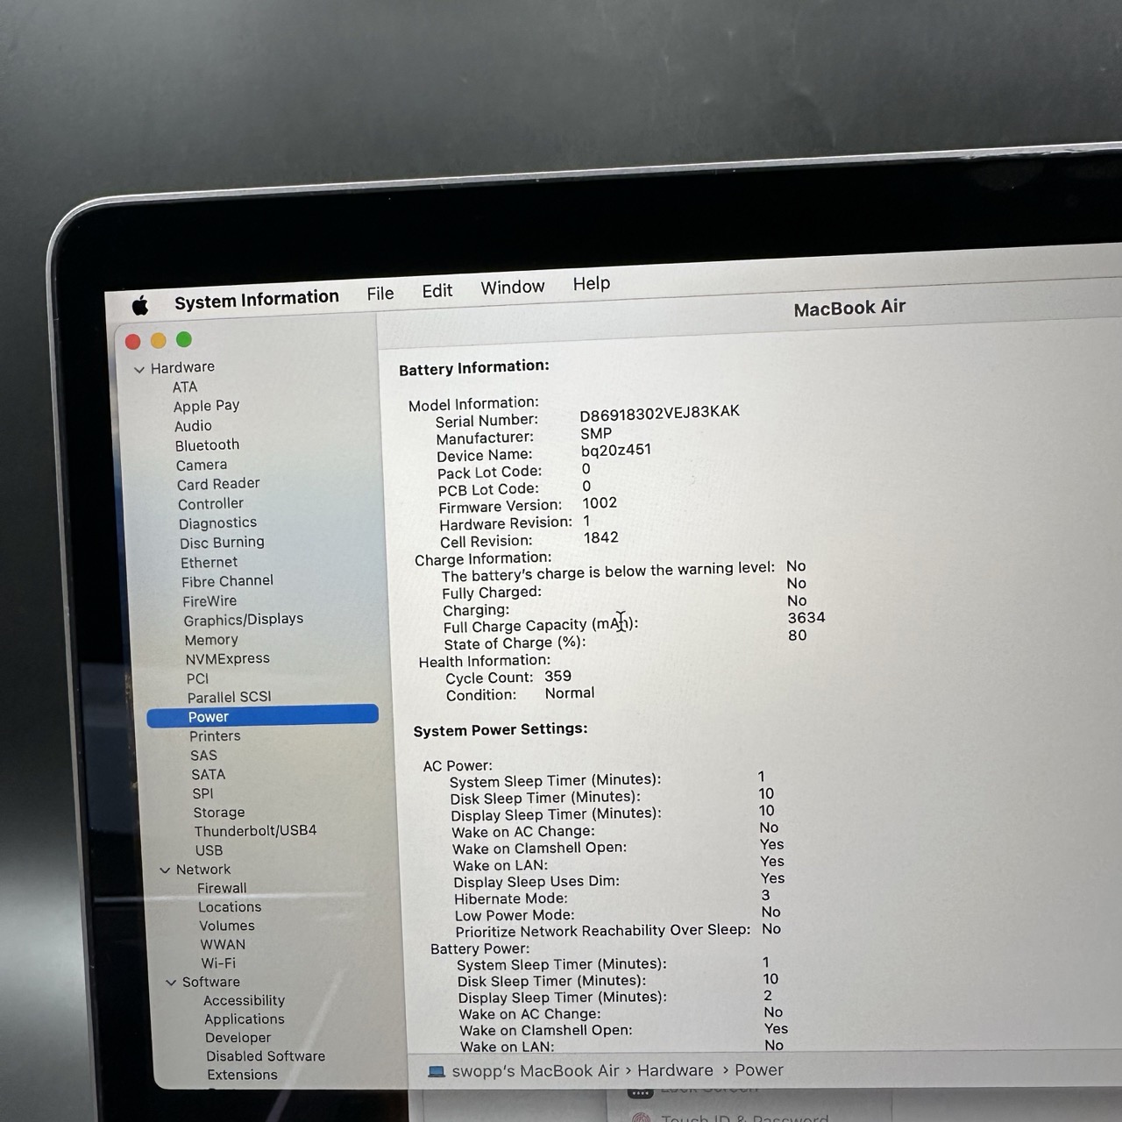Select SAS in the sidebar
1122x1122 pixels.
(x=203, y=756)
